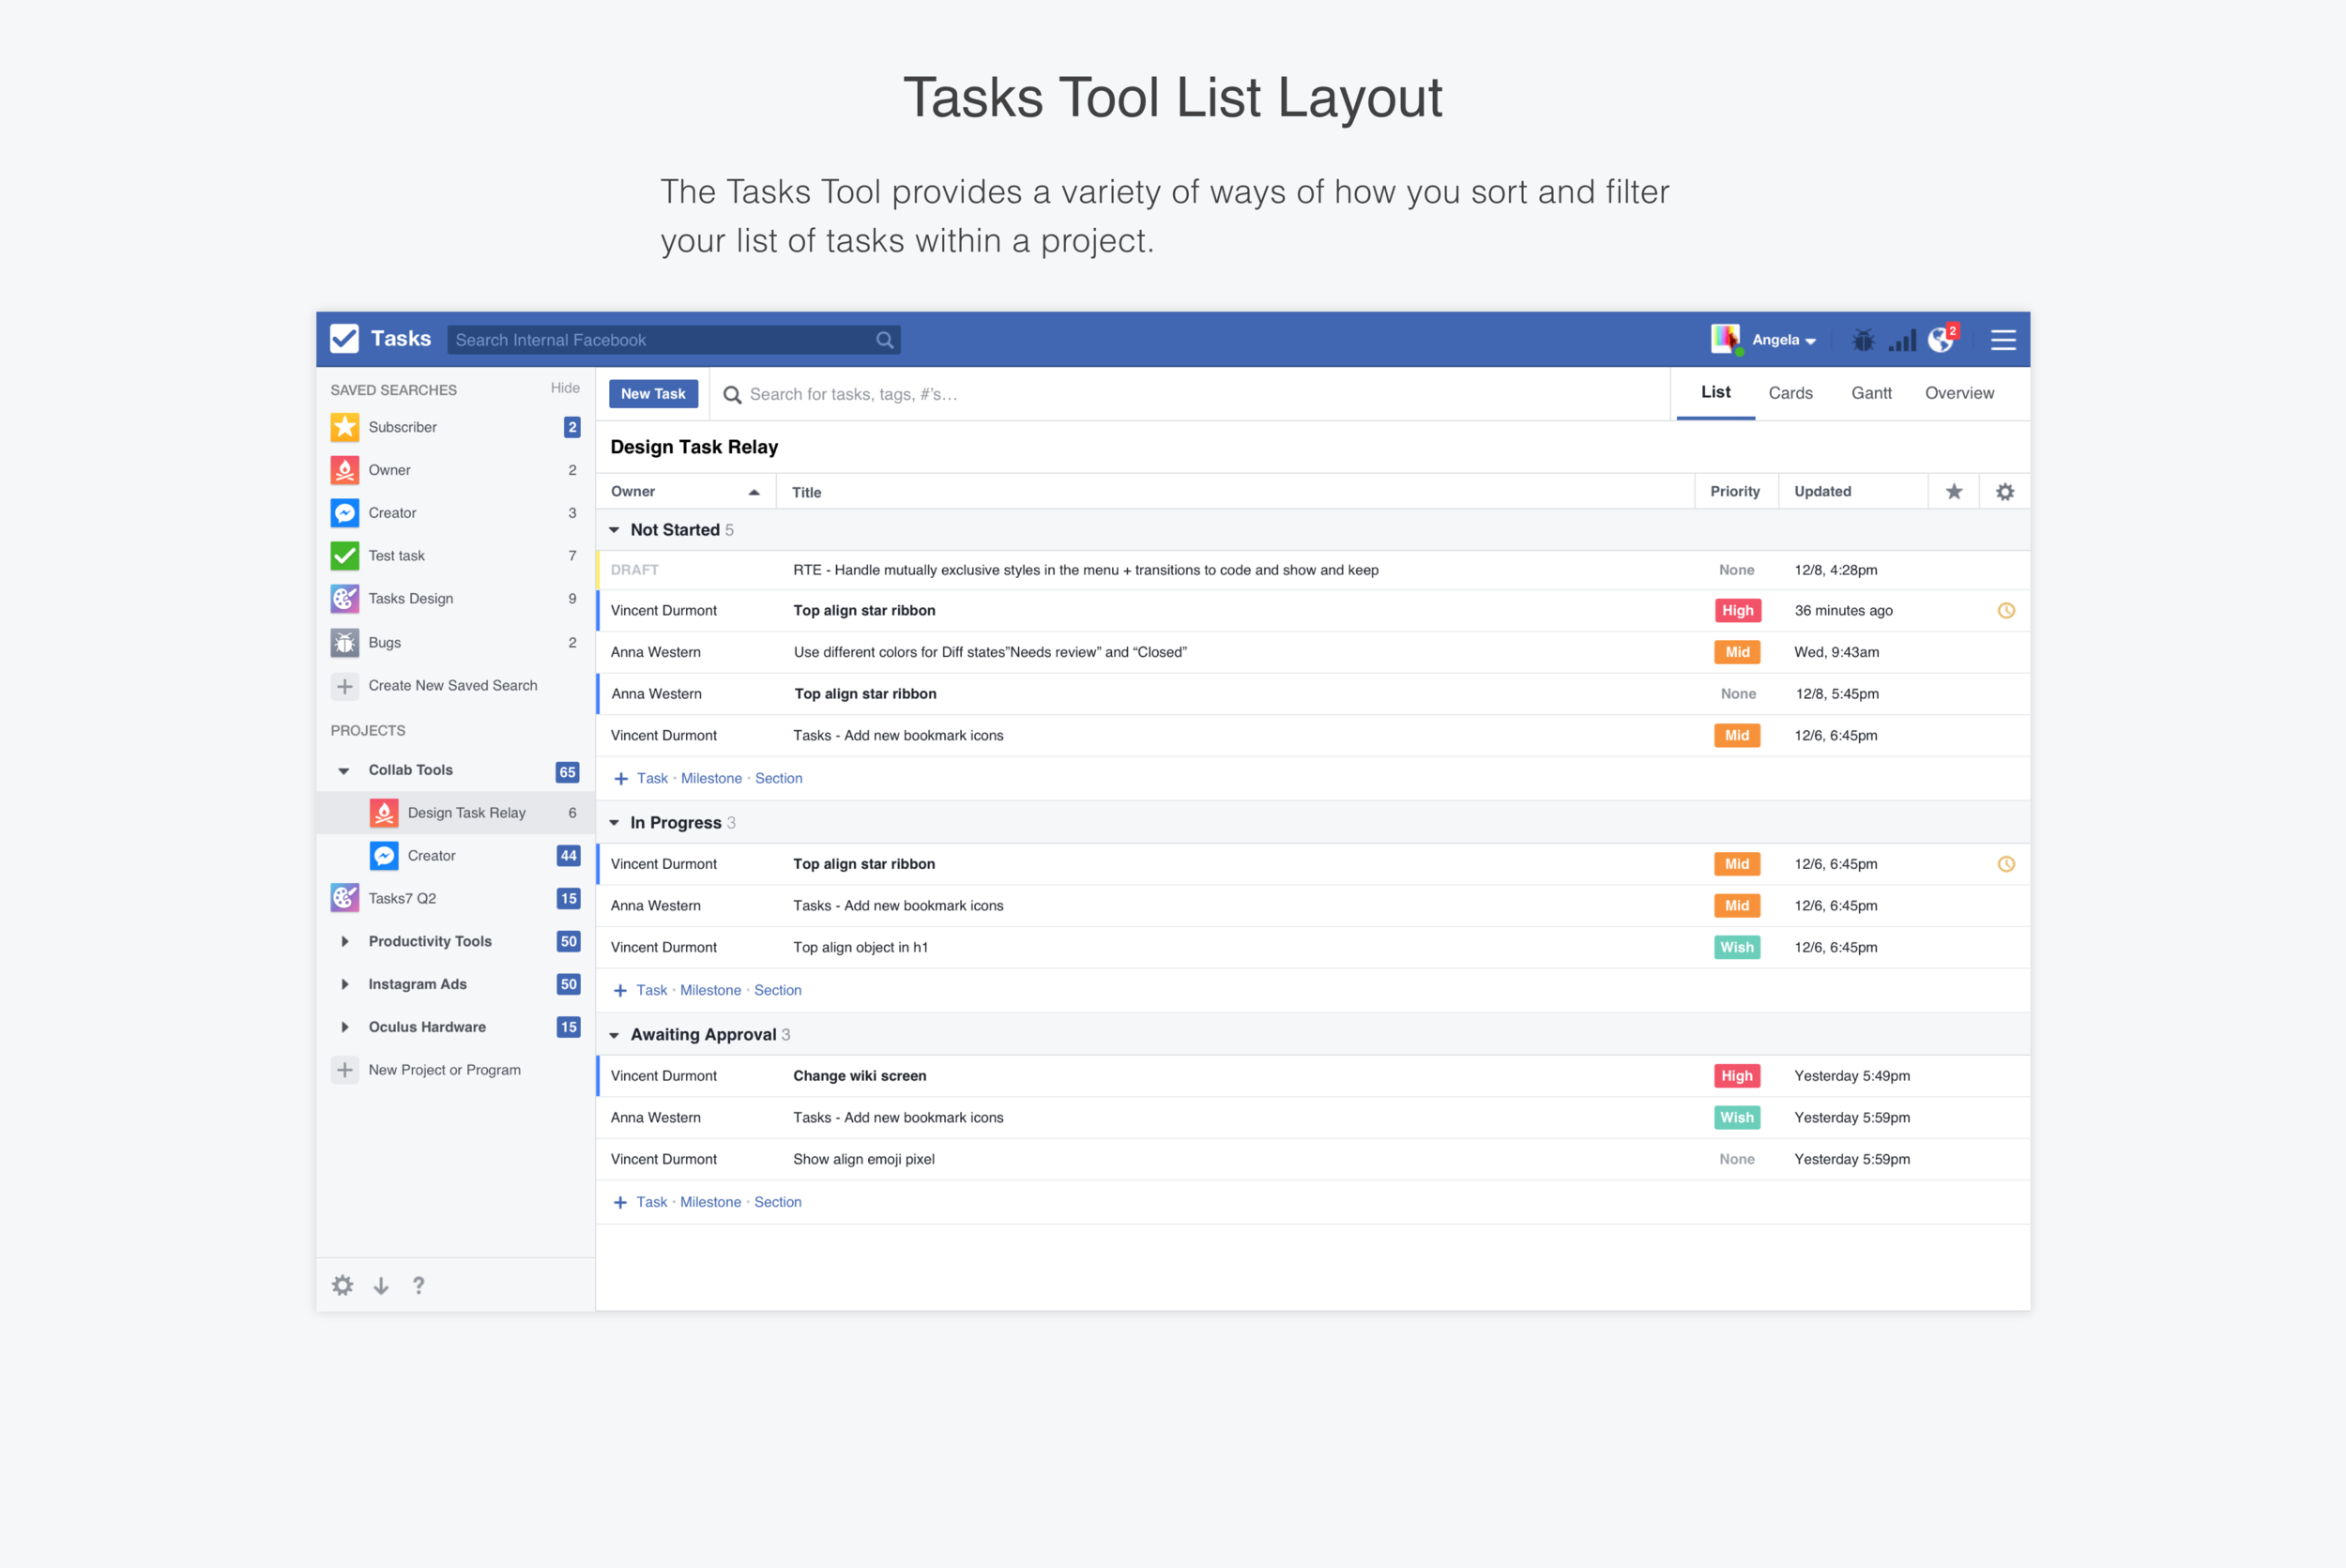Open column settings gear above the task list
Image resolution: width=2346 pixels, height=1568 pixels.
tap(2004, 491)
